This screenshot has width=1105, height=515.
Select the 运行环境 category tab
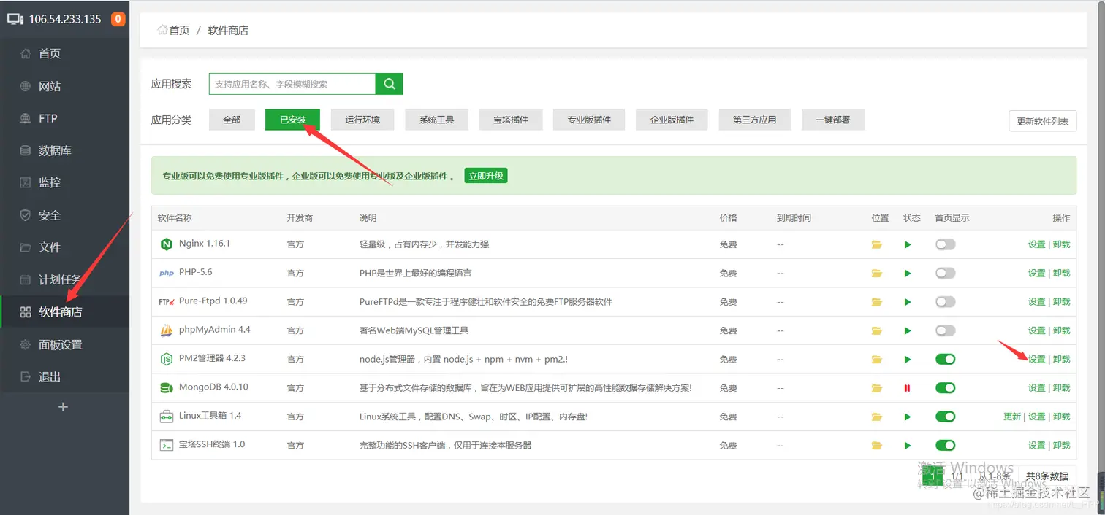[362, 120]
